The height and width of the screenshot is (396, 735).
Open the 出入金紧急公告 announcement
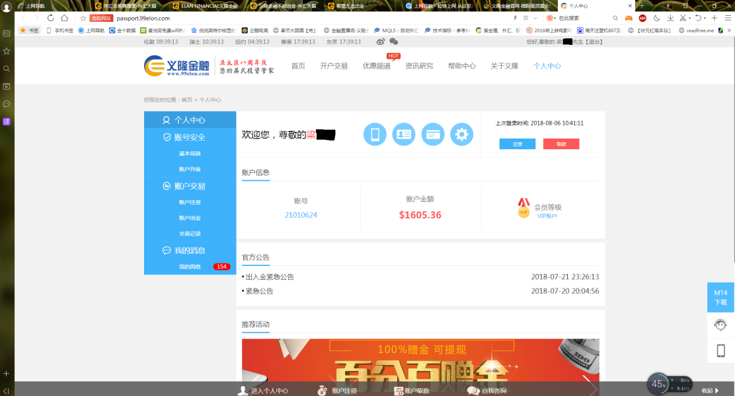coord(270,277)
